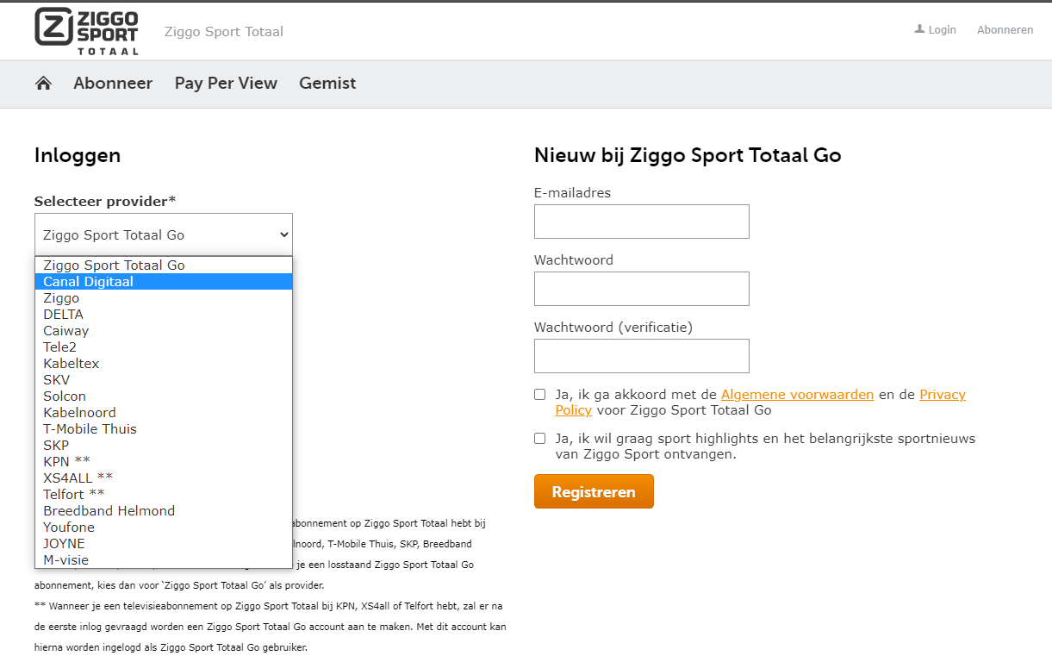Viewport: 1052px width, 662px height.
Task: Tick the sport highlights newsletter checkbox
Action: click(540, 439)
